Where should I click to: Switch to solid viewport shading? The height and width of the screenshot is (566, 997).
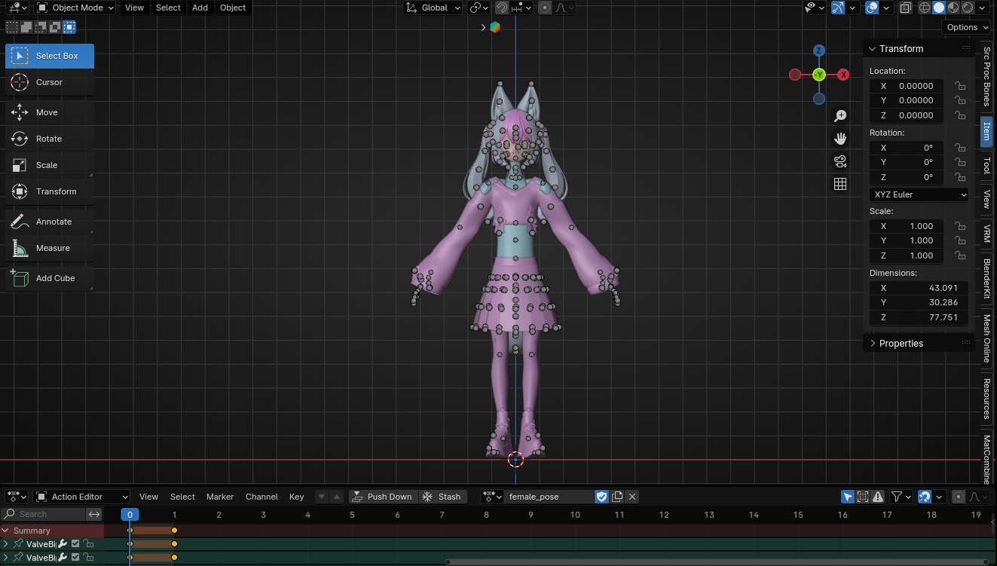[x=939, y=8]
